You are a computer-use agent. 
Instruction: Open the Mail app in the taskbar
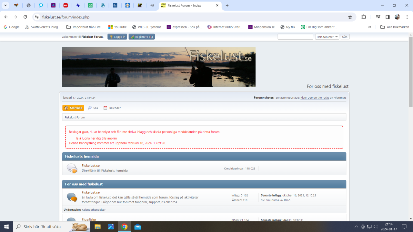click(138, 227)
